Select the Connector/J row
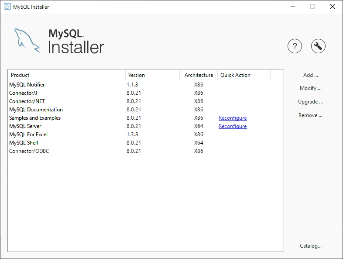This screenshot has width=343, height=259. pos(146,93)
